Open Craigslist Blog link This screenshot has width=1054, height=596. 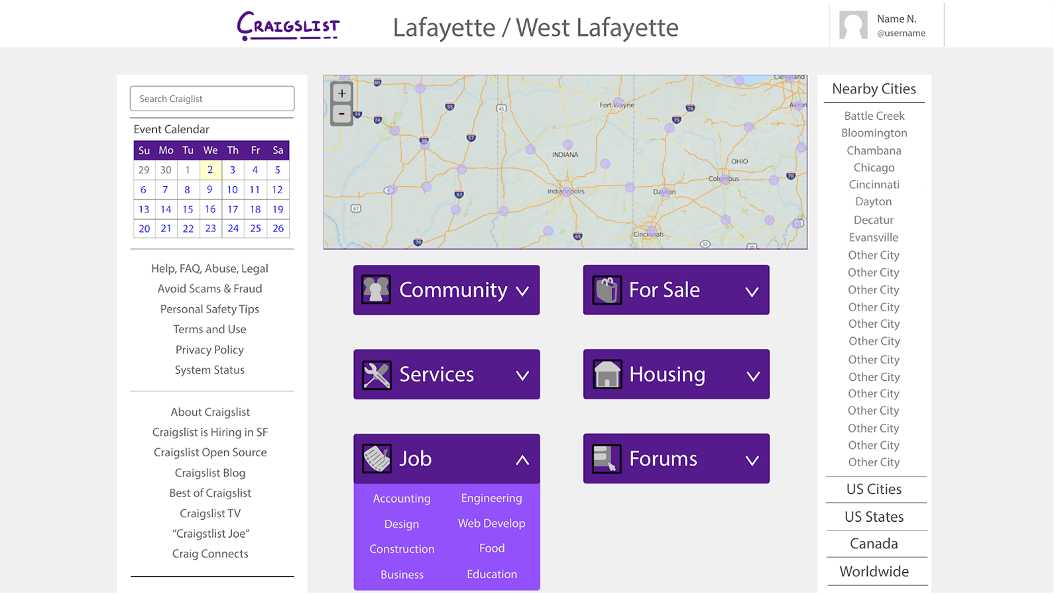(210, 473)
